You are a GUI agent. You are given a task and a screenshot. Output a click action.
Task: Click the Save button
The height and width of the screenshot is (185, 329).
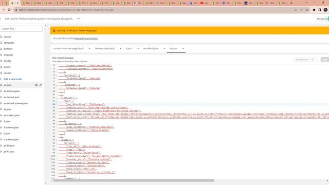pyautogui.click(x=325, y=60)
